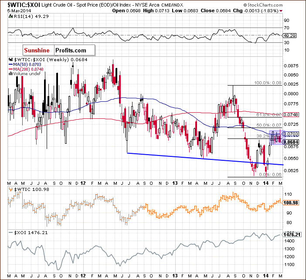Click the 1400 level on $XOI axis

point(289,241)
